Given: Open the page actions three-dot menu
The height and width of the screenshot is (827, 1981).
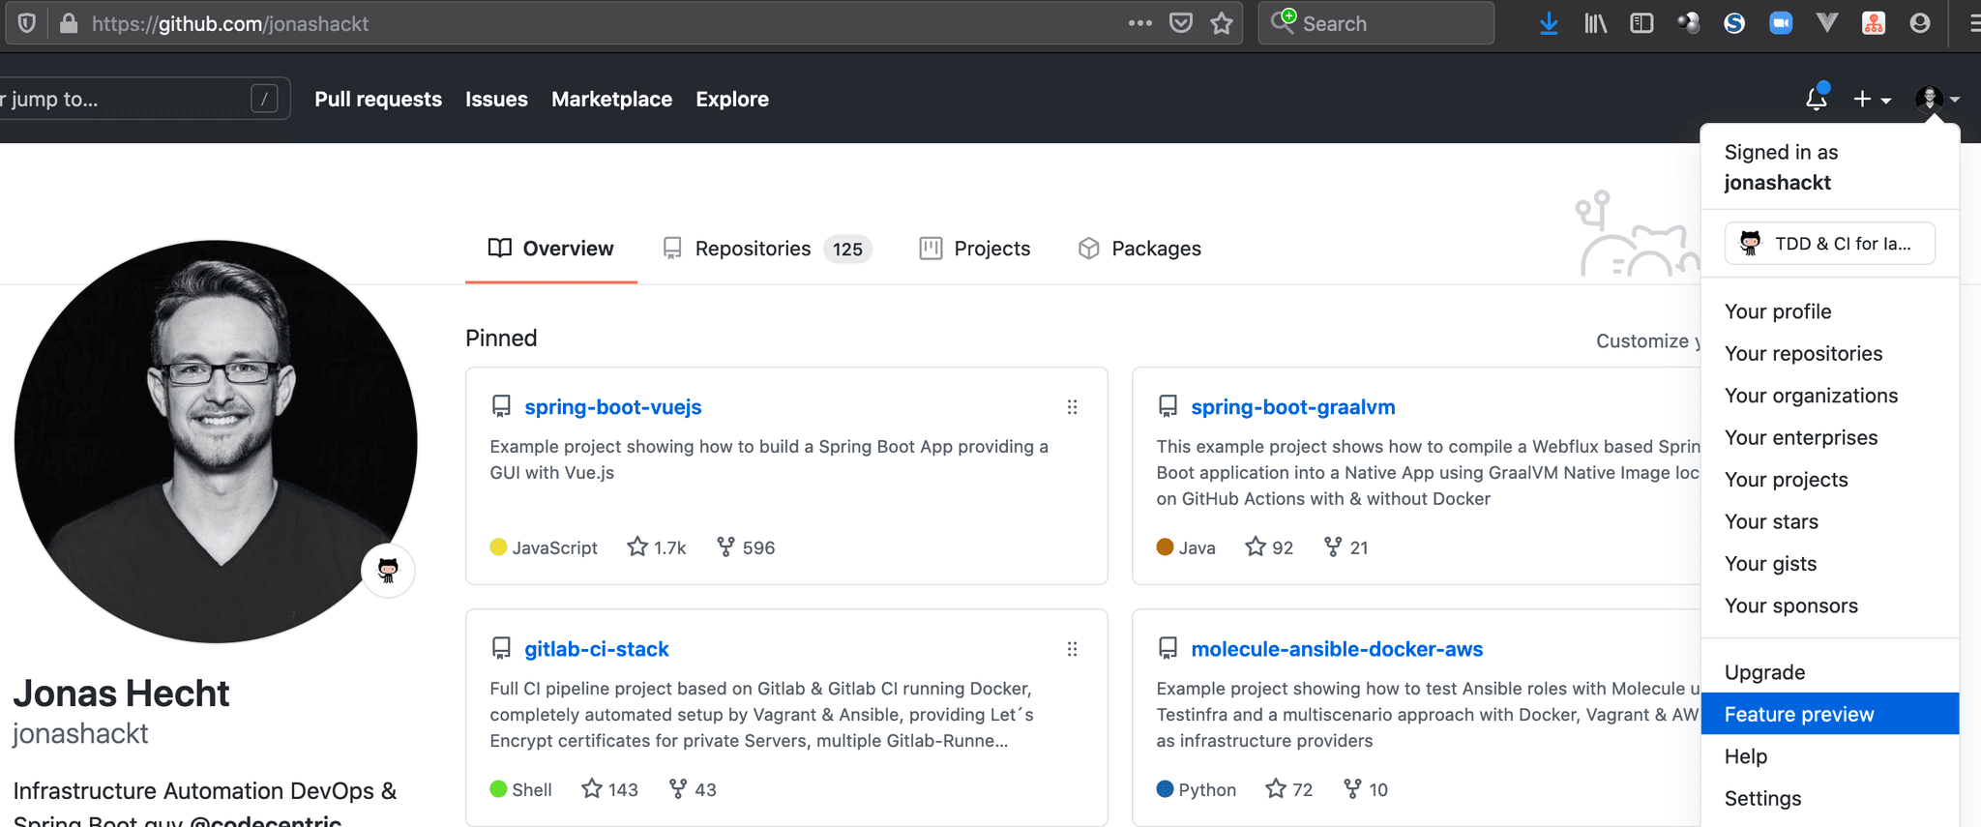Looking at the screenshot, I should (1139, 23).
